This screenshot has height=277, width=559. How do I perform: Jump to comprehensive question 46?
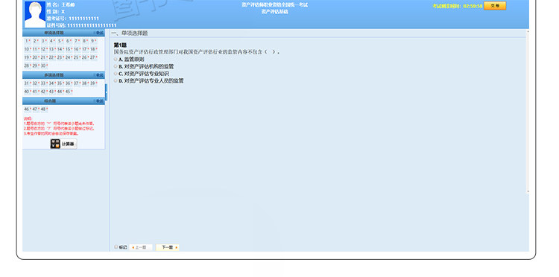click(27, 109)
